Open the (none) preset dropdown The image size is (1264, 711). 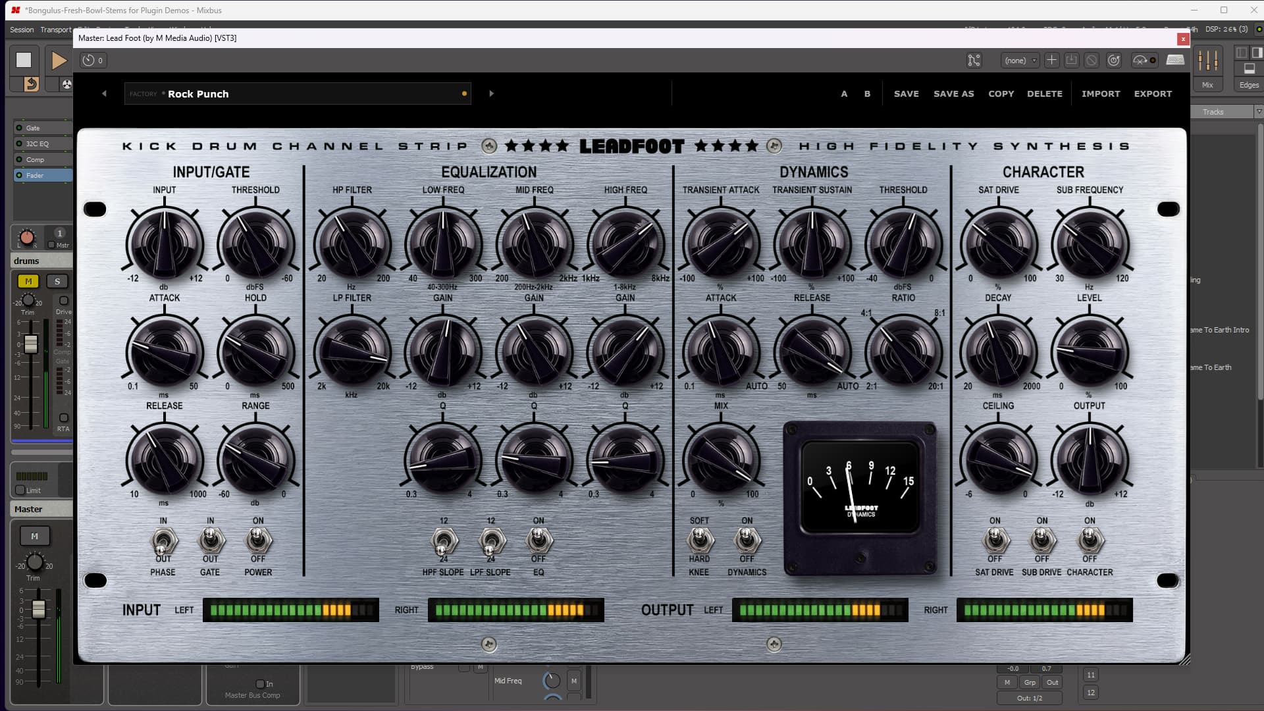pos(1020,61)
